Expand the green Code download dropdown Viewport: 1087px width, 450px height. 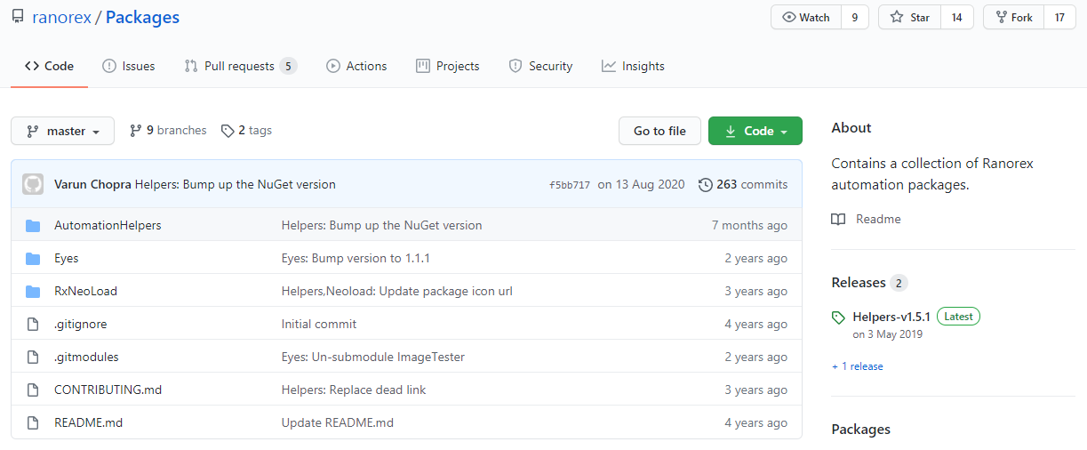(x=755, y=131)
